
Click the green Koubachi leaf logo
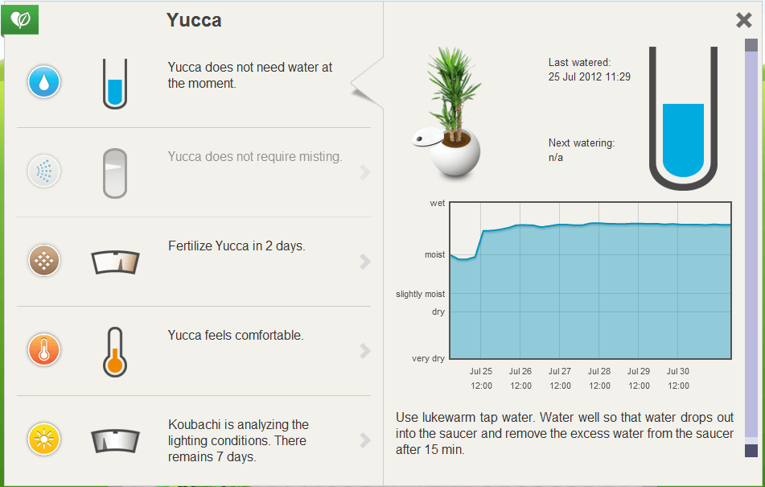(20, 19)
